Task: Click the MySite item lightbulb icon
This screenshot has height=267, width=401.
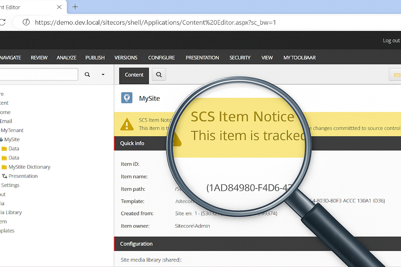Action: pos(127,98)
